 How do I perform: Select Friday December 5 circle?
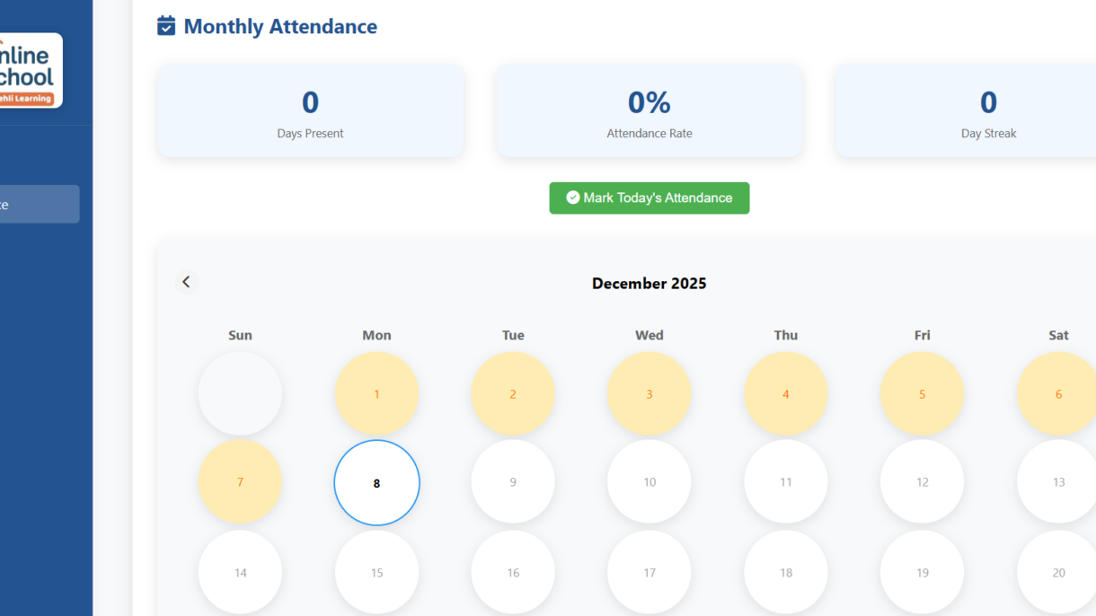(922, 394)
